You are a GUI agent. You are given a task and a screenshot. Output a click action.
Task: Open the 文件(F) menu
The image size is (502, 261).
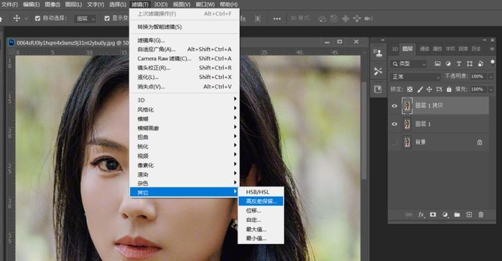coord(10,5)
